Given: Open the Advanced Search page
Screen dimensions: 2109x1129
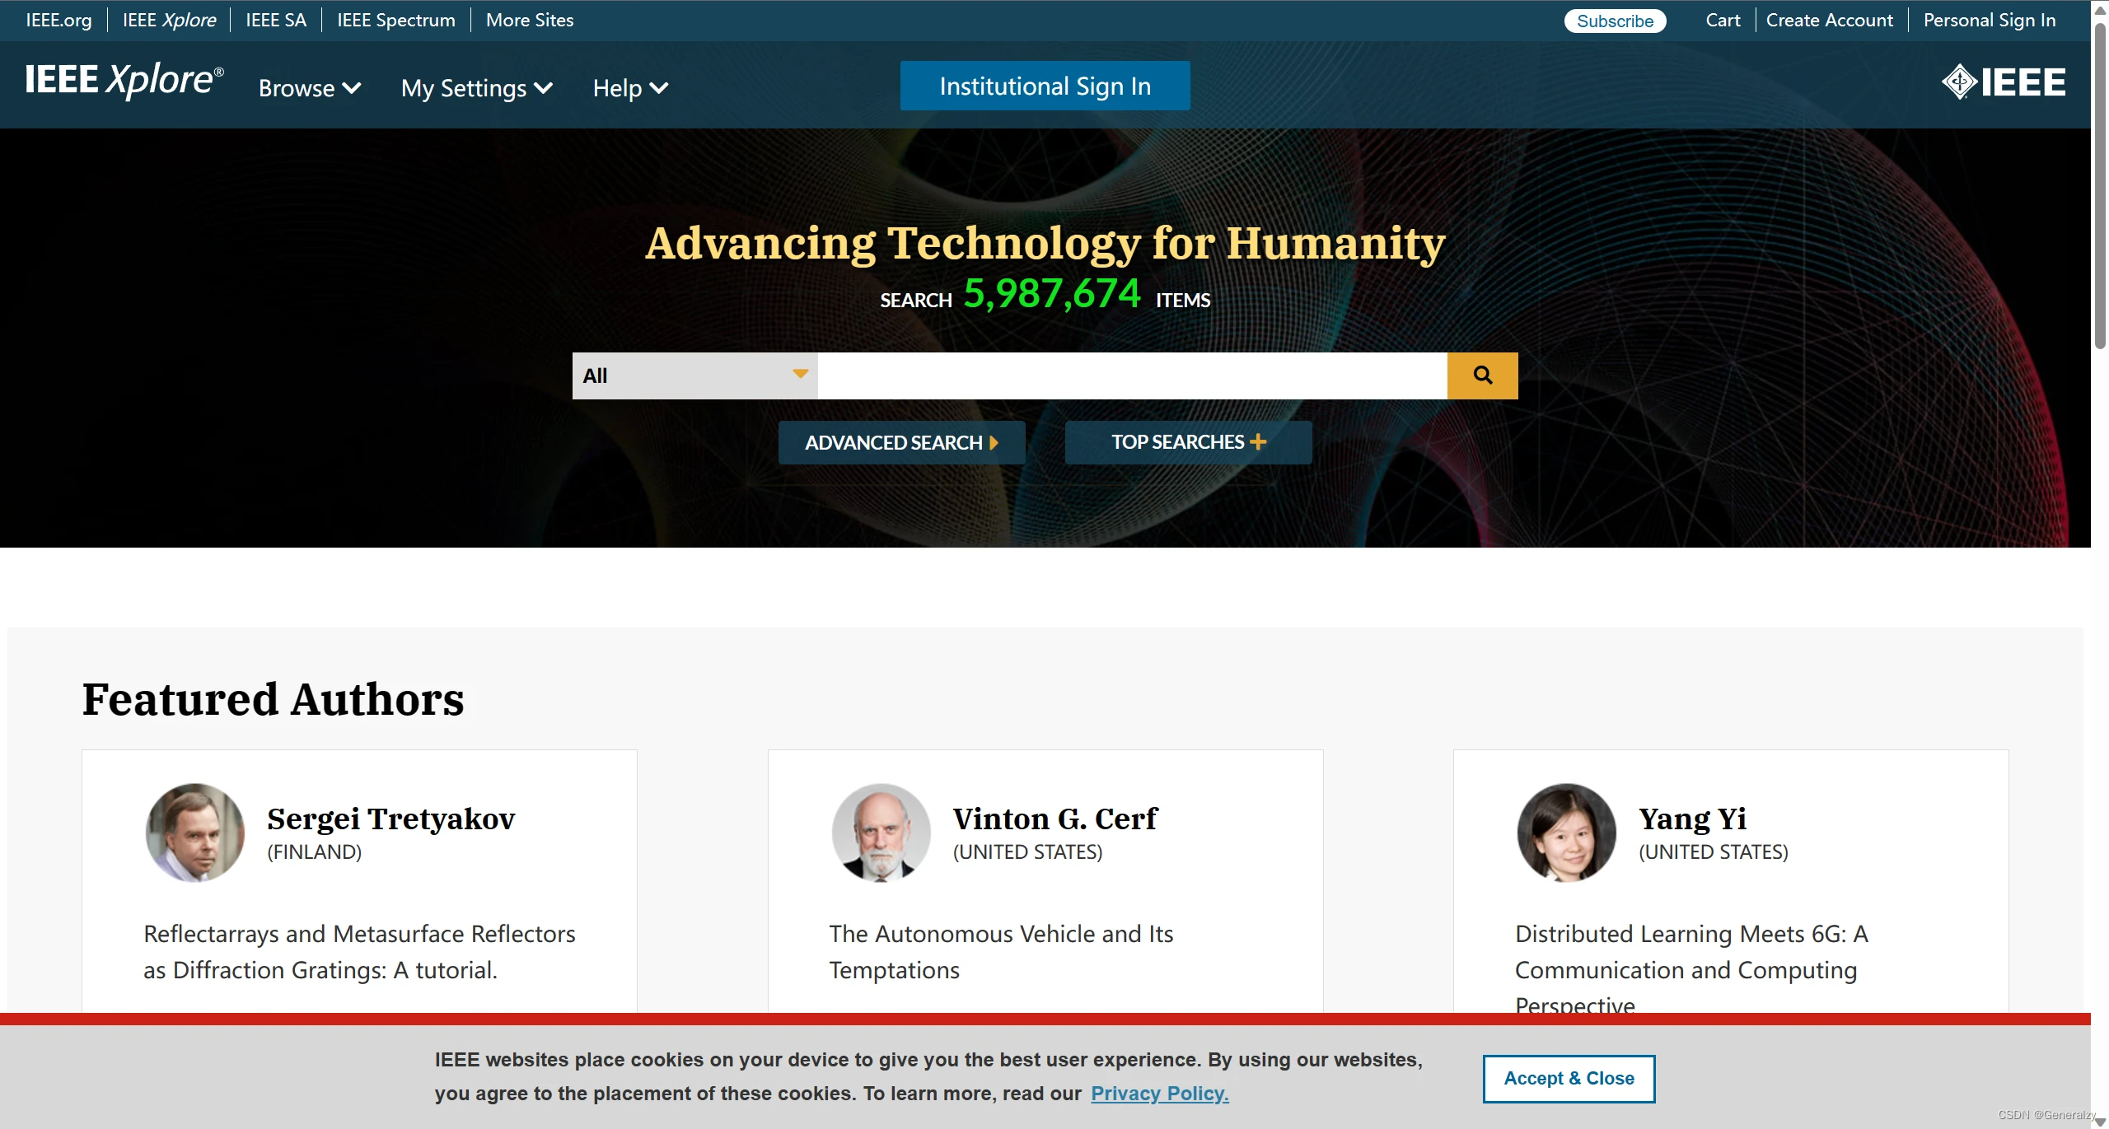Looking at the screenshot, I should tap(901, 442).
